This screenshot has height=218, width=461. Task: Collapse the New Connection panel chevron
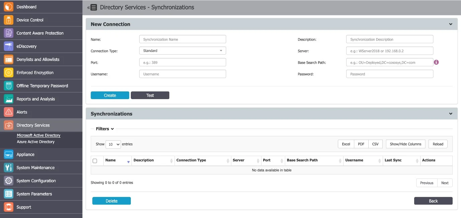tap(451, 24)
